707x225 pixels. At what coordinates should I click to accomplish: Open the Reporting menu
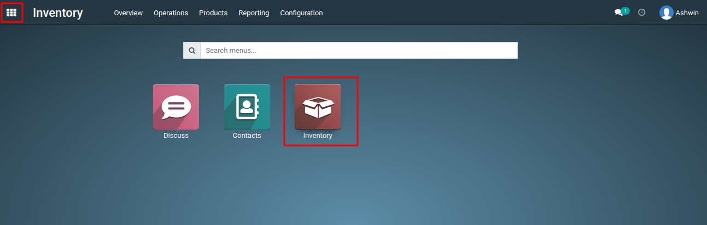pyautogui.click(x=254, y=13)
